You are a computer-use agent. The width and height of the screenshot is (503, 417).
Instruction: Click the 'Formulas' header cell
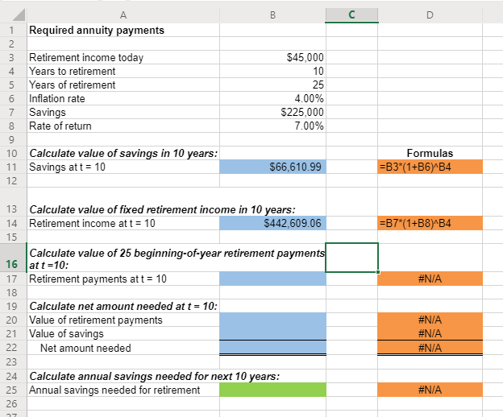click(x=430, y=154)
